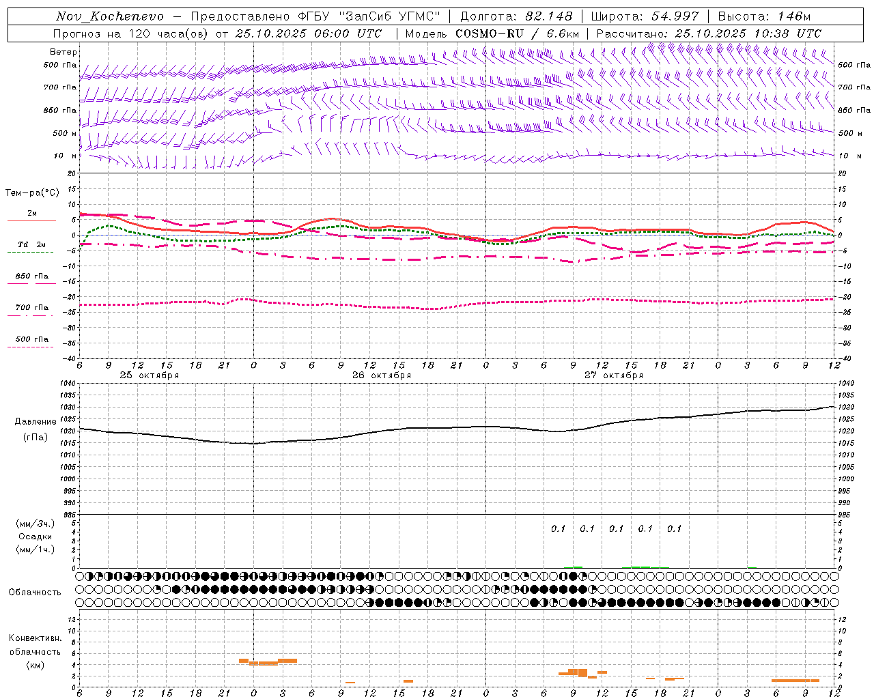
Task: Click the "850 гПа" temperature legend label
Action: 32,276
